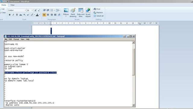The width and height of the screenshot is (193, 109).
Task: Click the Notepad vertical scrollbar thumb
Action: (x=133, y=62)
